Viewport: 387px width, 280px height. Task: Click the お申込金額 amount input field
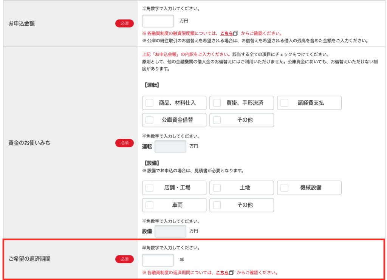[158, 21]
